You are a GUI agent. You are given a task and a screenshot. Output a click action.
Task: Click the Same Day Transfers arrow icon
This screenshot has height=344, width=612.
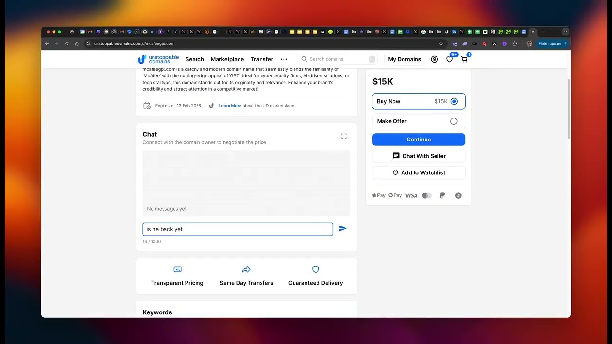(246, 269)
